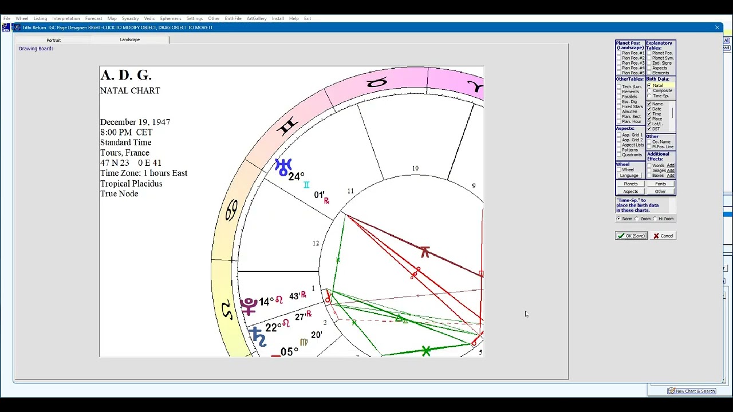Click the New Chart & Search button

coord(692,391)
